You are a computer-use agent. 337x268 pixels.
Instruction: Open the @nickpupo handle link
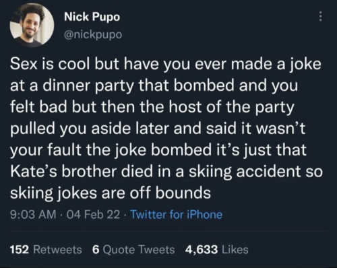[x=93, y=34]
